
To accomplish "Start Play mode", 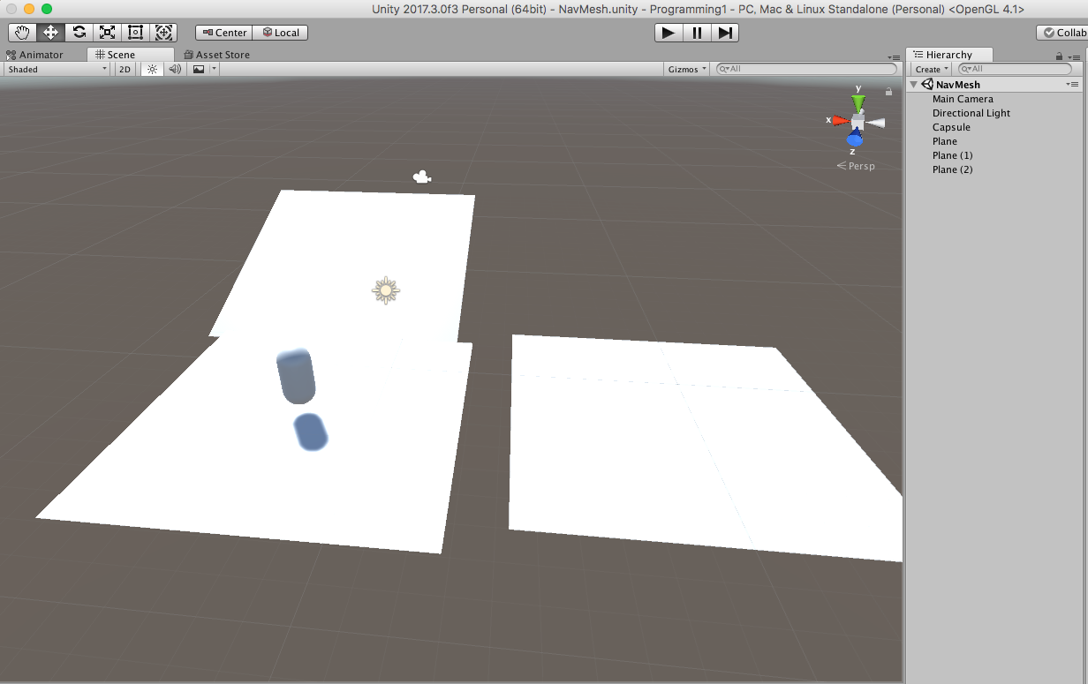I will (669, 33).
